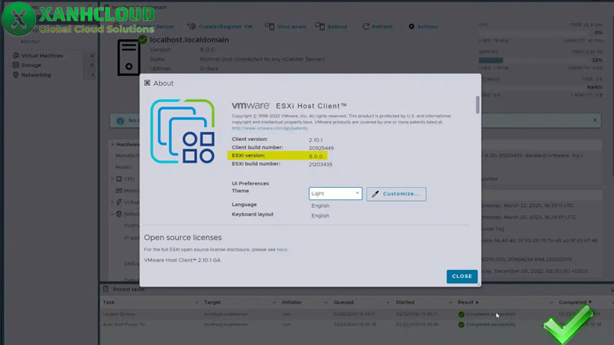
Task: Click the Client build number 20925449
Action: 321,148
